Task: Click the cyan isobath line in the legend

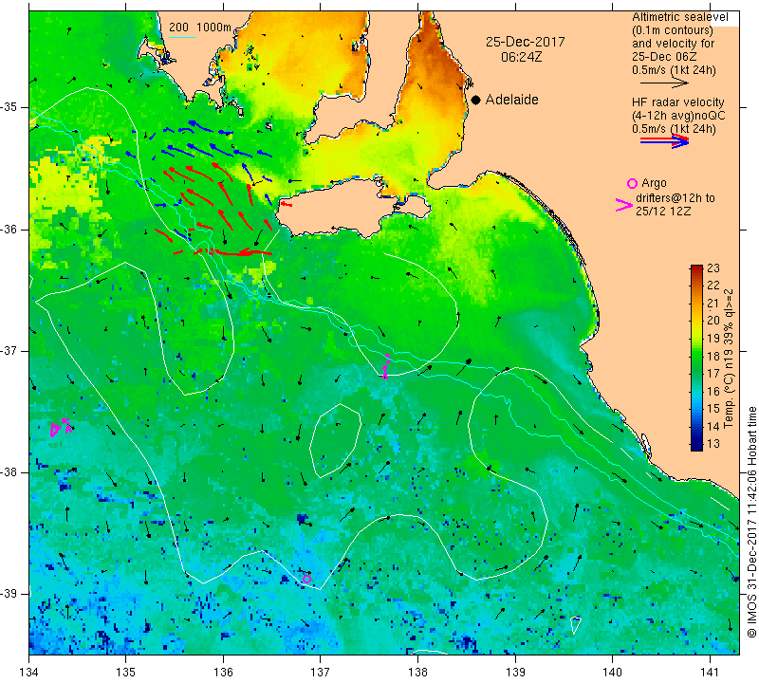Action: pyautogui.click(x=182, y=37)
